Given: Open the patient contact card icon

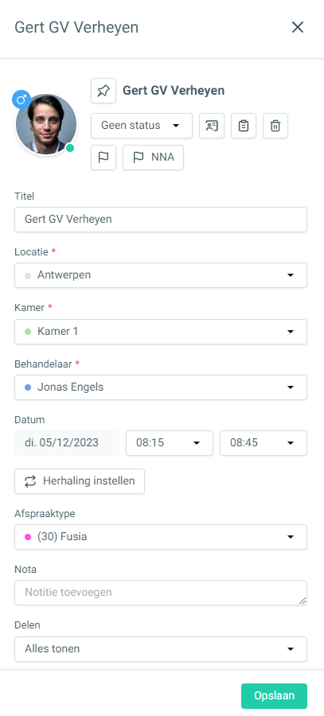Looking at the screenshot, I should (x=212, y=126).
